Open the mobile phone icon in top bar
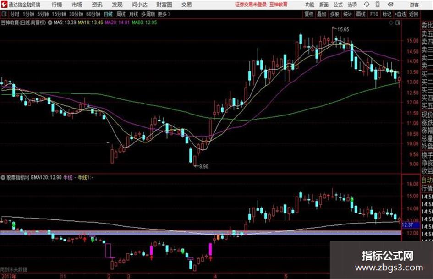The height and width of the screenshot is (279, 433). point(378,5)
